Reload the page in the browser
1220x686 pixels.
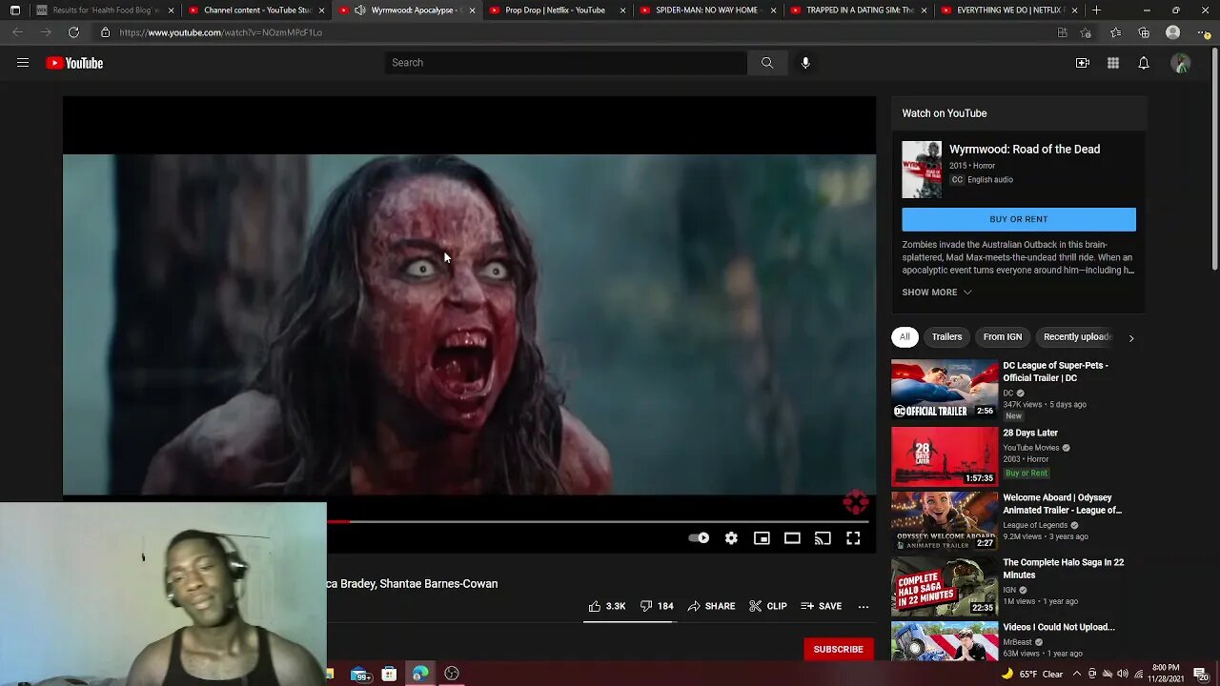[x=73, y=32]
